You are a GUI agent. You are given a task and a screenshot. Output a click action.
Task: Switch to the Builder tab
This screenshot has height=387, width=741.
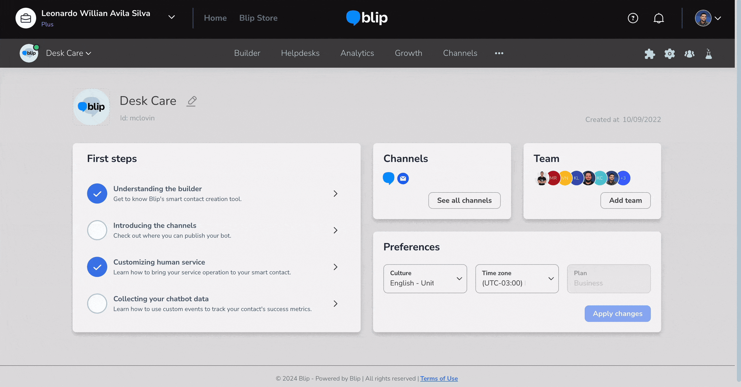point(247,53)
